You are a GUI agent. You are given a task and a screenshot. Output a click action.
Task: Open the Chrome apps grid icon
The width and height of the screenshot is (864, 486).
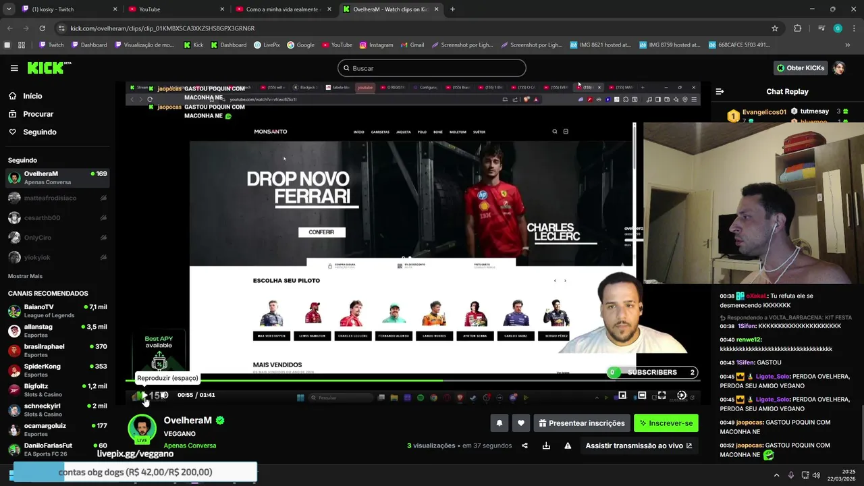22,45
